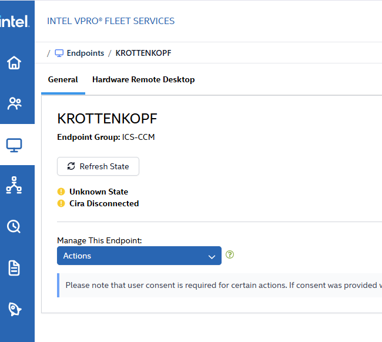
Task: Expand the Actions dropdown
Action: 139,256
